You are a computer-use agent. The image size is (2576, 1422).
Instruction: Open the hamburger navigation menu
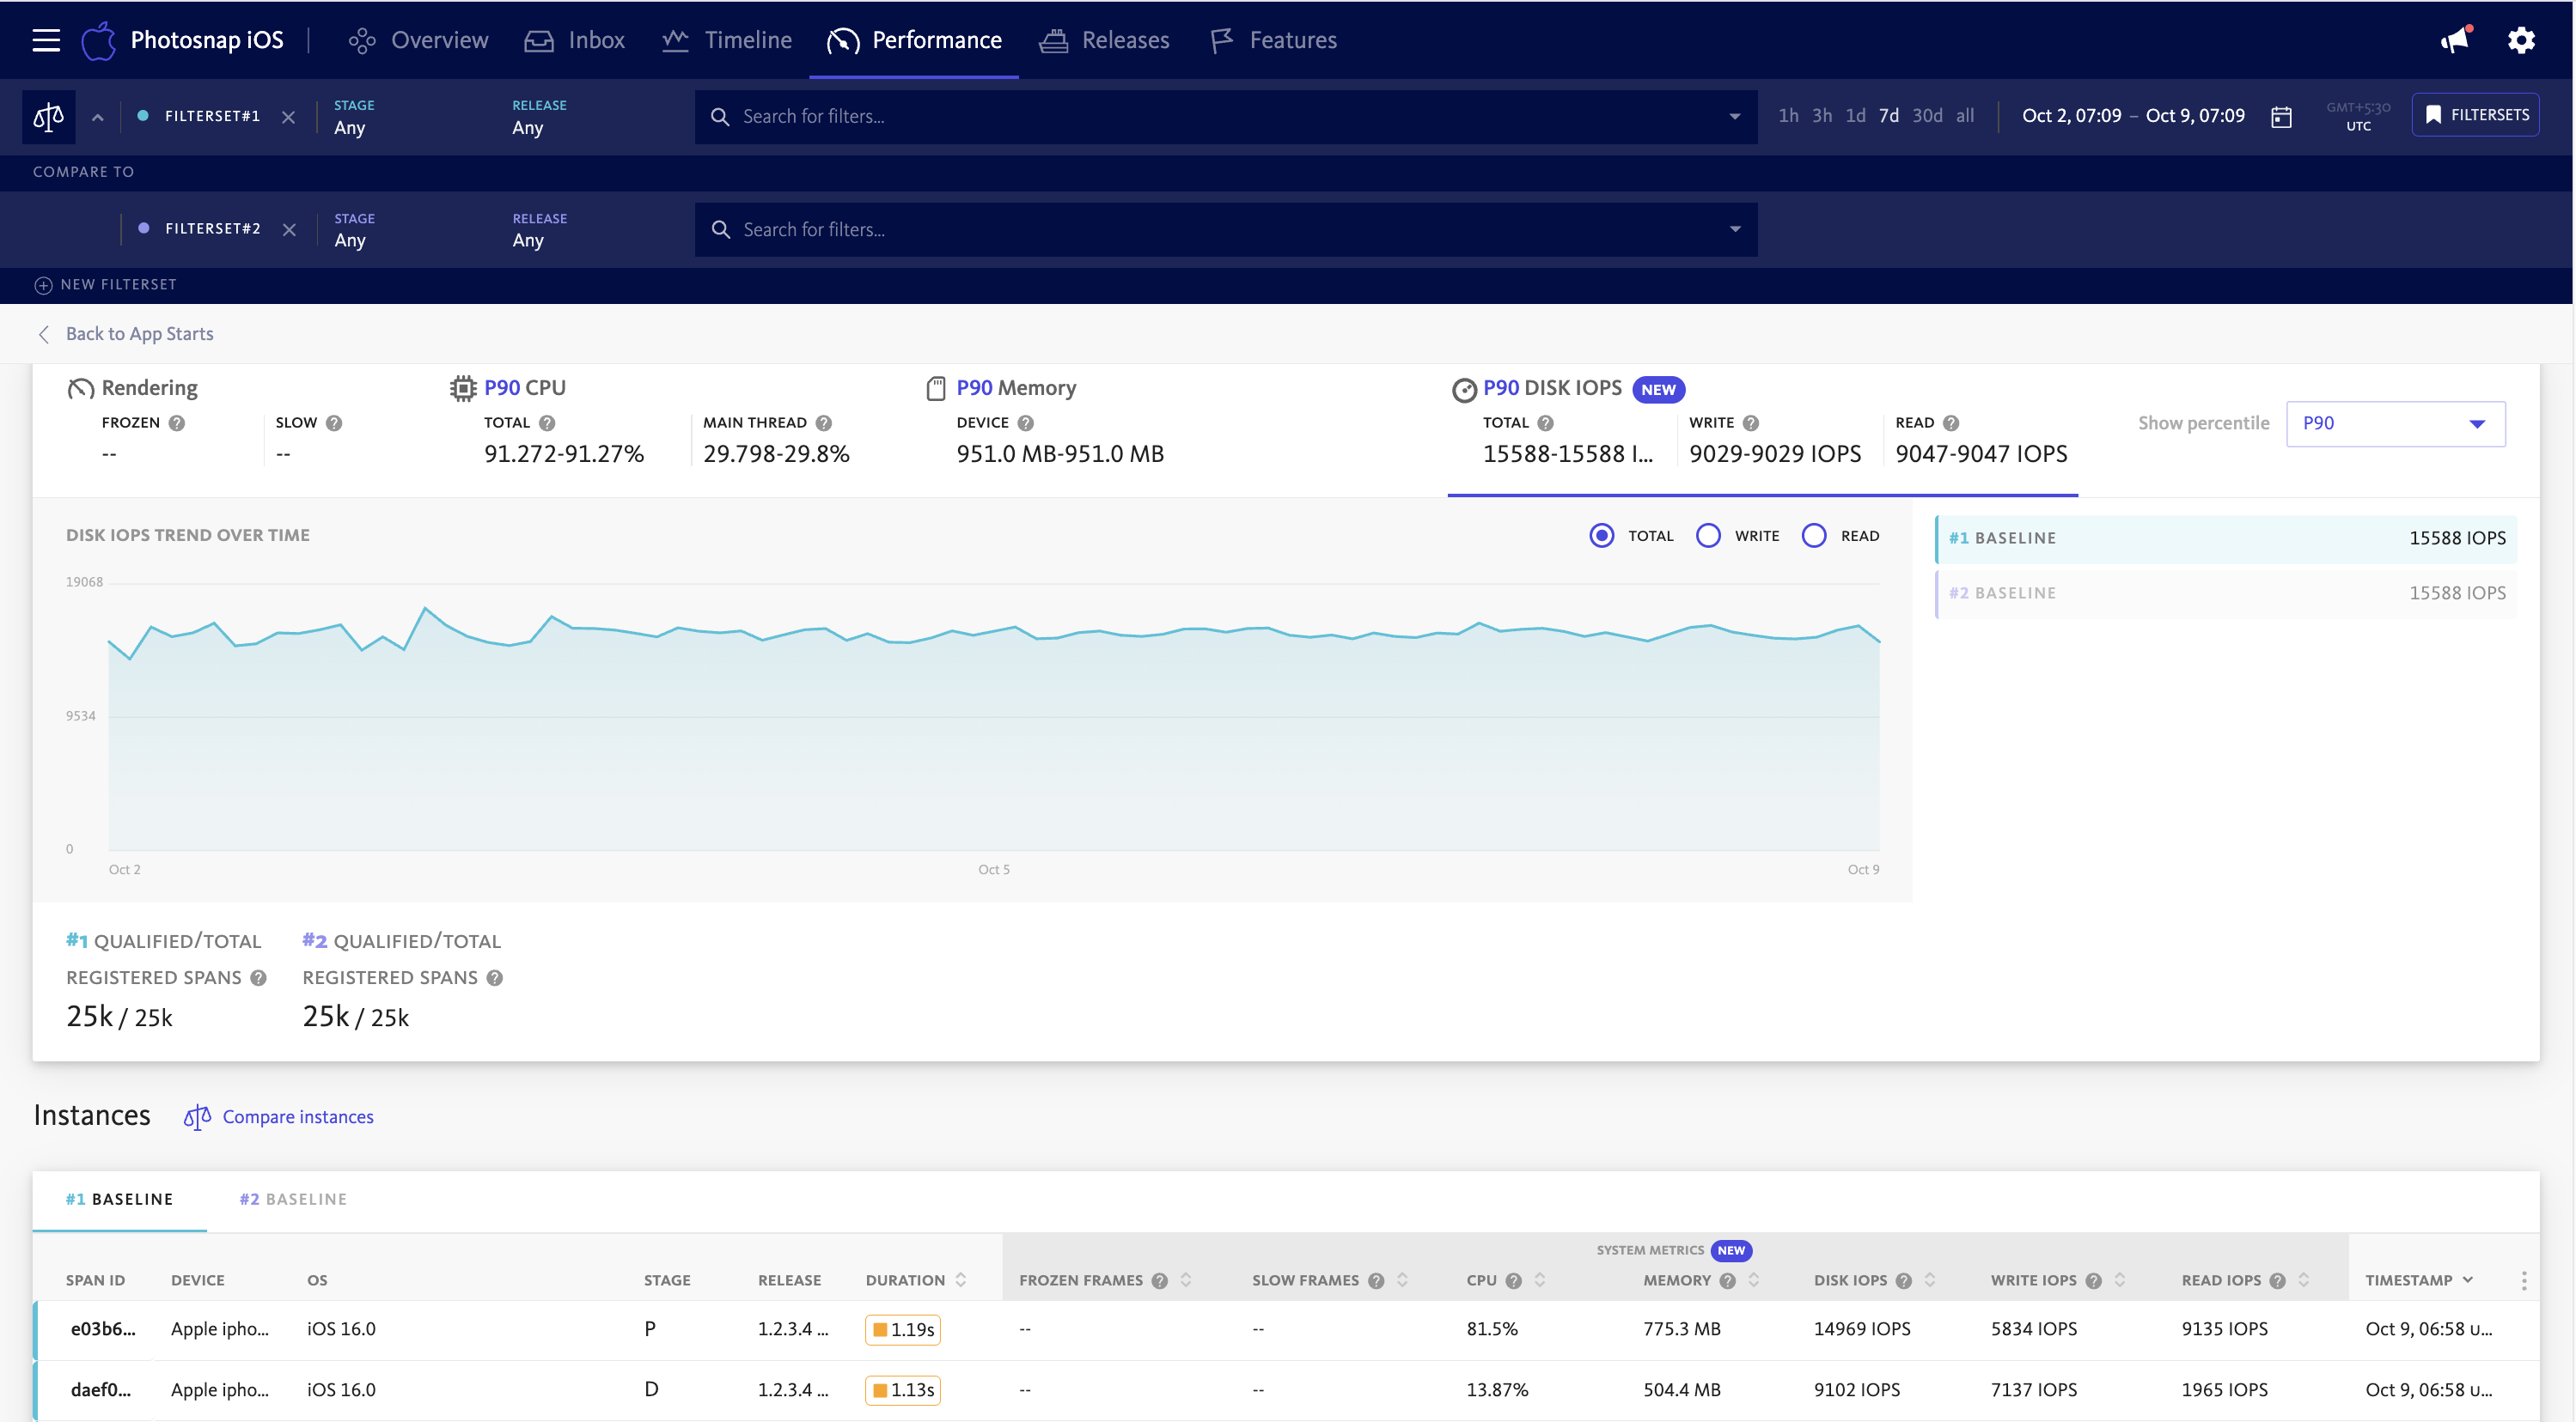pyautogui.click(x=46, y=40)
